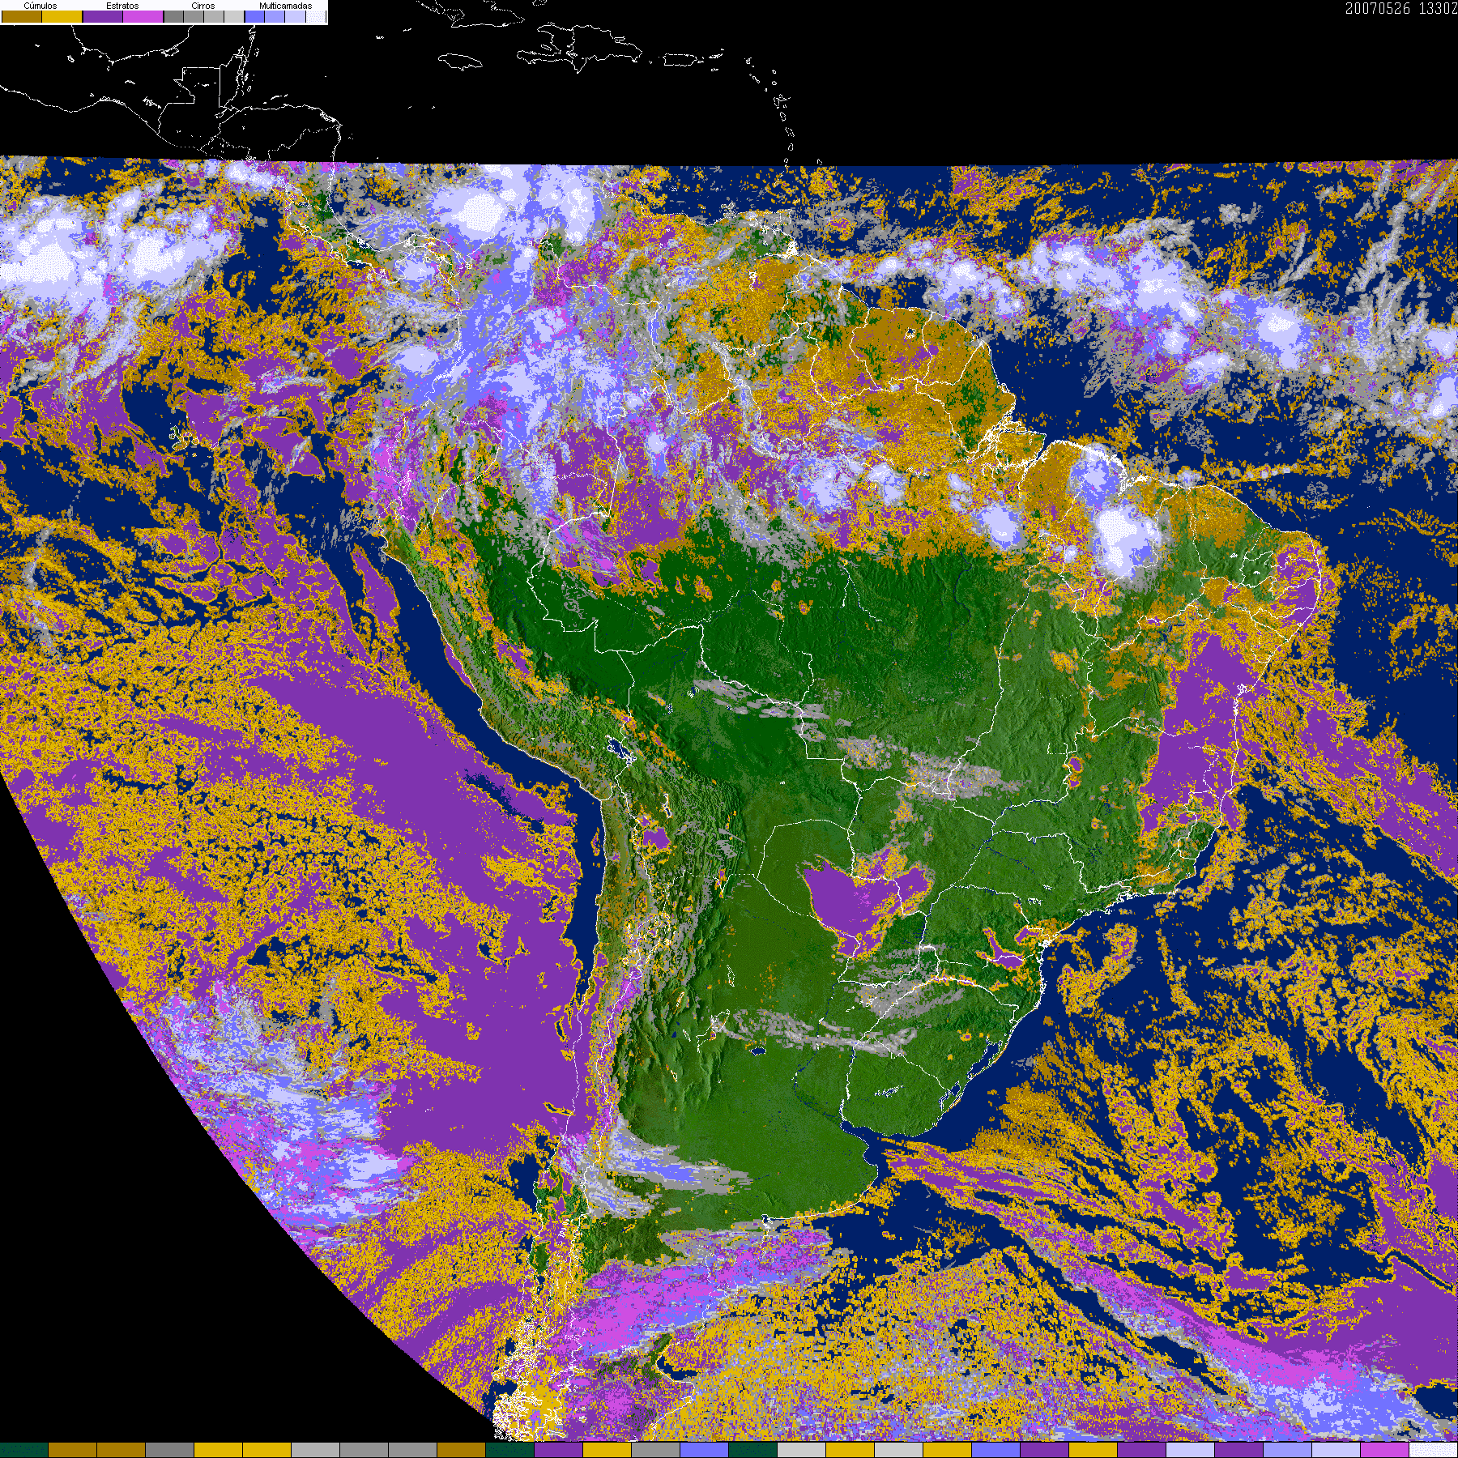This screenshot has height=1458, width=1458.
Task: Click the 'Cúmulos' legend label
Action: [x=40, y=6]
